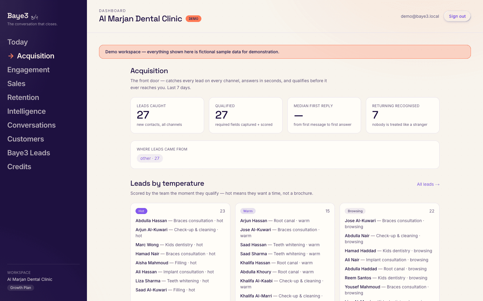Click the "Leads by temperature" heading
The image size is (483, 301).
[x=167, y=183]
